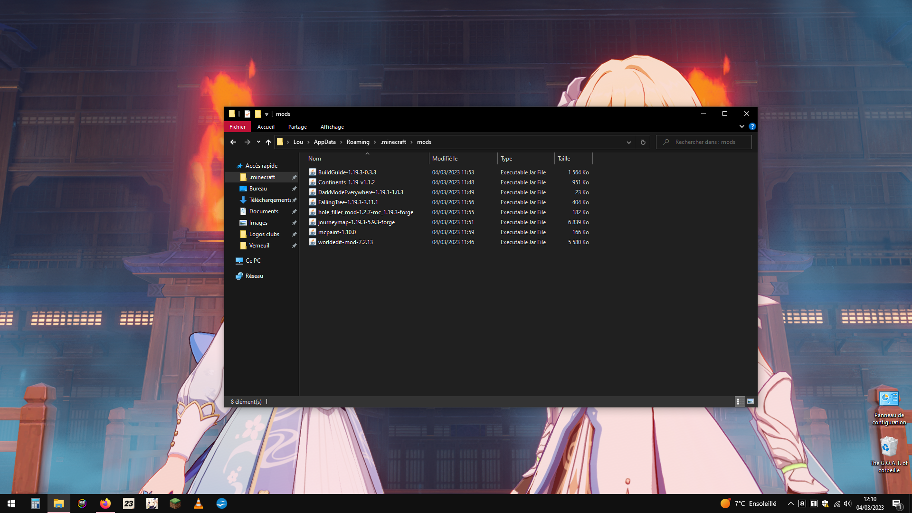Click the New Folder quick access icon
This screenshot has height=513, width=912.
tap(258, 114)
